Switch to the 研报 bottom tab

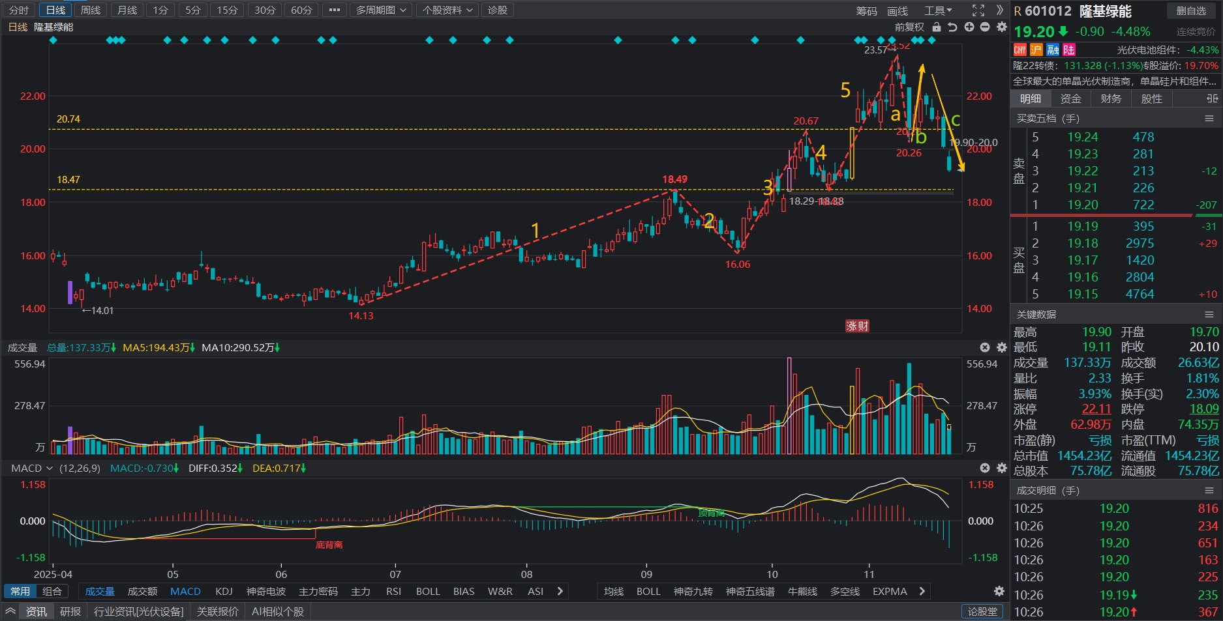tap(70, 611)
